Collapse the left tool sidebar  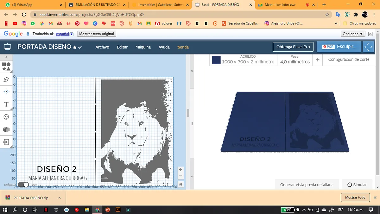click(x=6, y=57)
